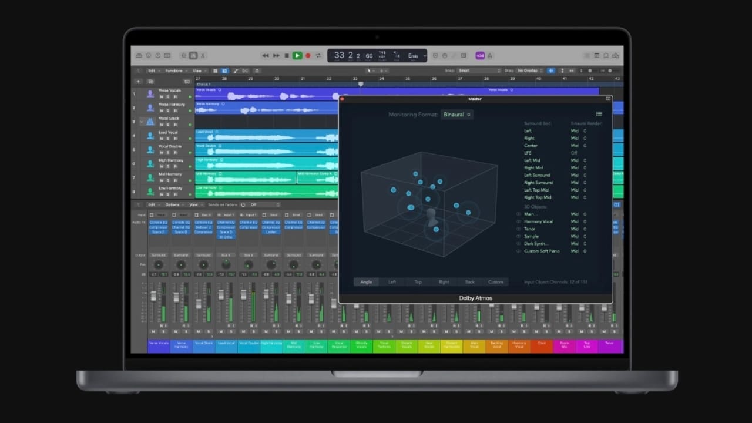Open the tracks area Functions menu

pyautogui.click(x=176, y=71)
